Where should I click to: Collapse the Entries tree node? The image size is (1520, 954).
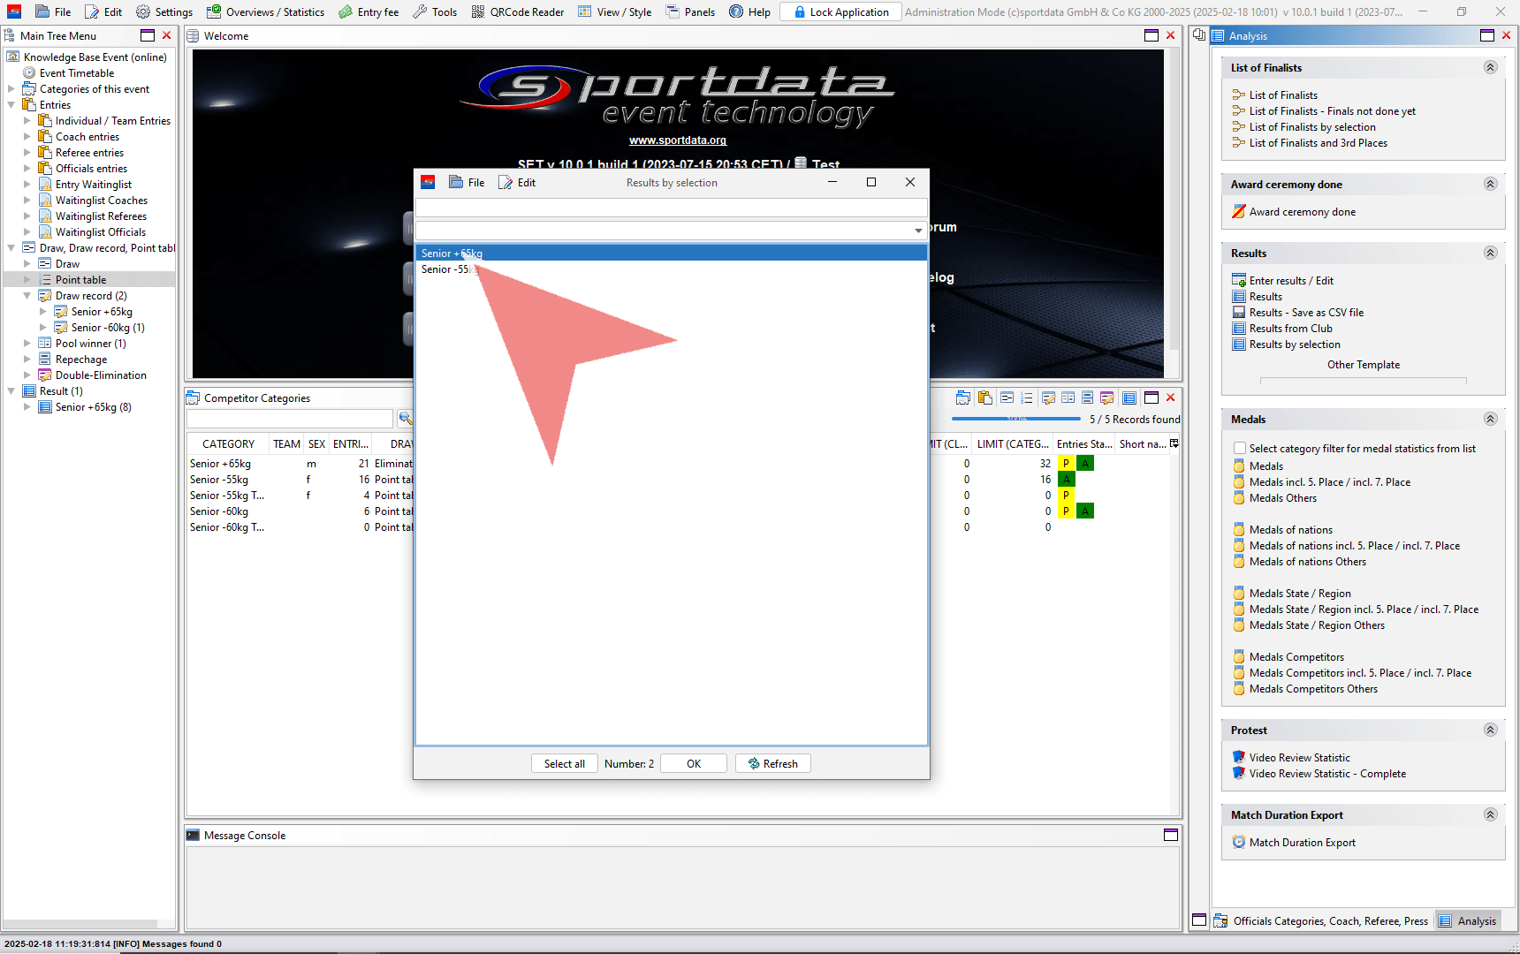tap(11, 105)
